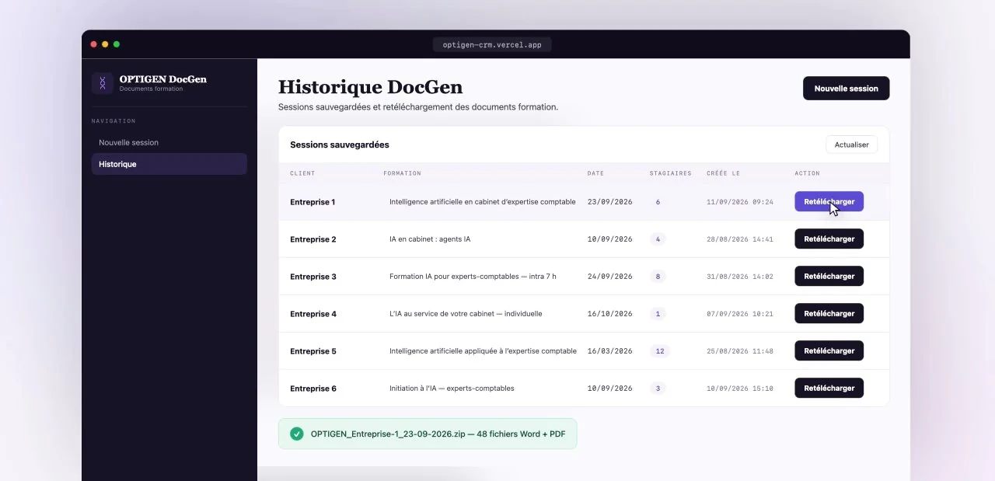
Task: Click the Nouvelle session button top right
Action: (846, 89)
